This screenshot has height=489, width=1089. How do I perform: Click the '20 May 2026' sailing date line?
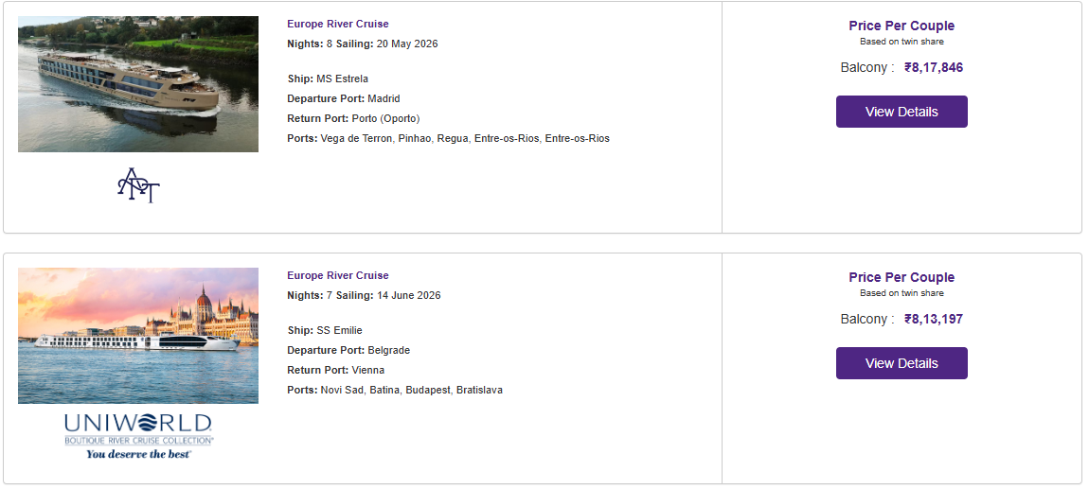363,44
